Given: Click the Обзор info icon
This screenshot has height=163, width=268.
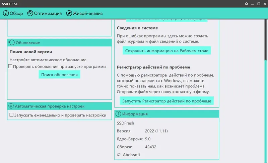Looking at the screenshot, I should [x=6, y=13].
